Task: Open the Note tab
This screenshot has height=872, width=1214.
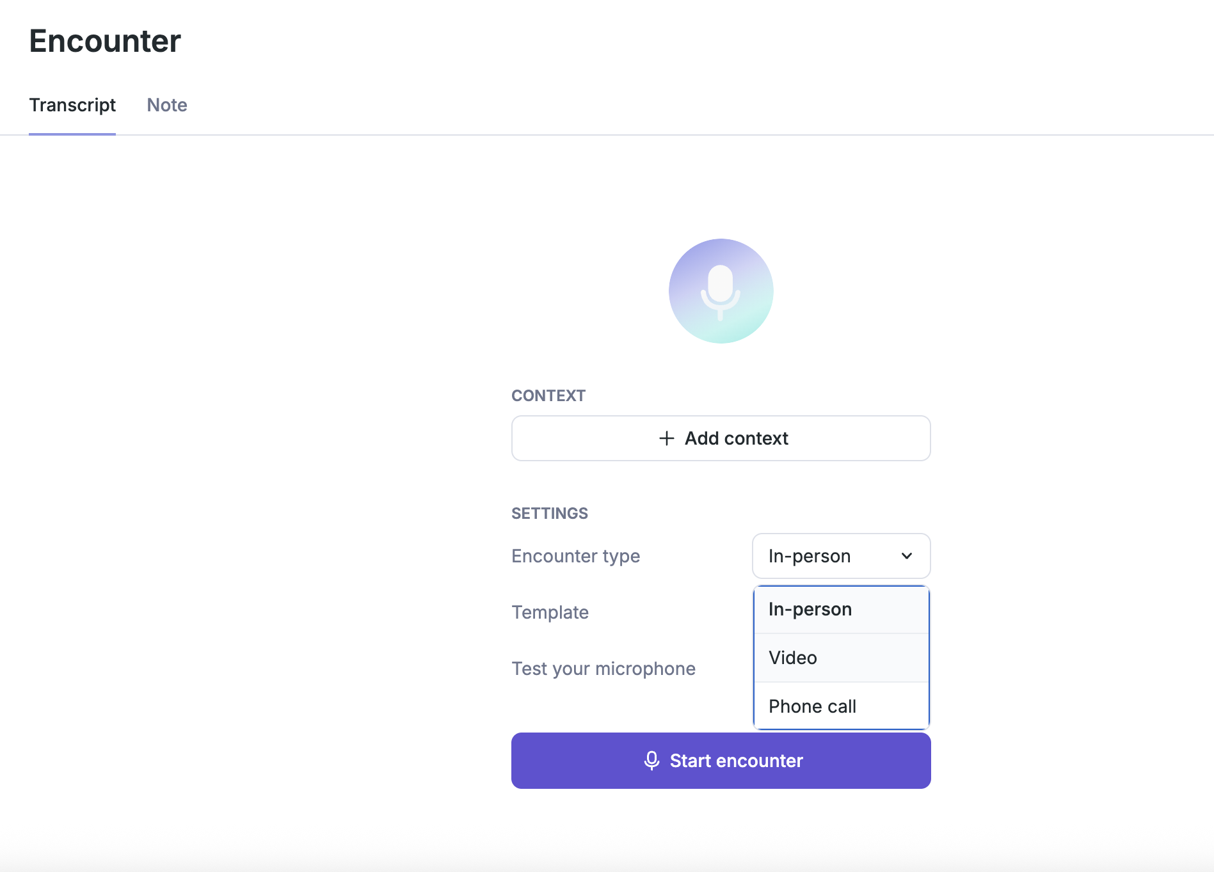Action: [167, 105]
